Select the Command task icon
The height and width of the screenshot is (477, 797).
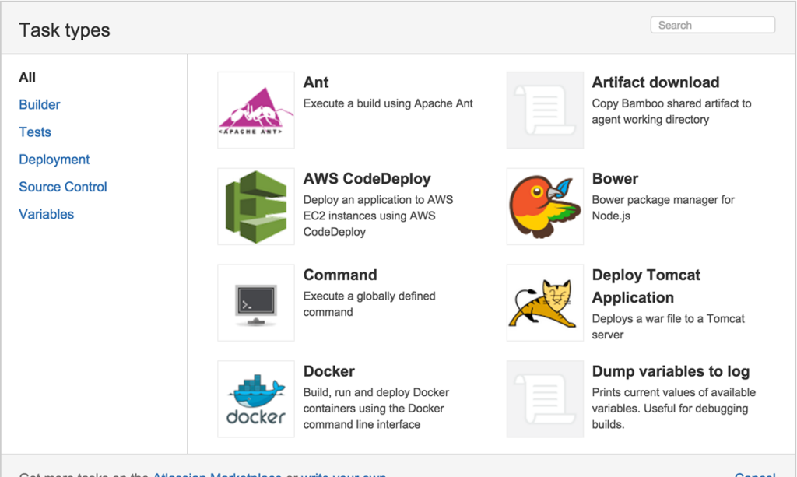click(x=255, y=302)
